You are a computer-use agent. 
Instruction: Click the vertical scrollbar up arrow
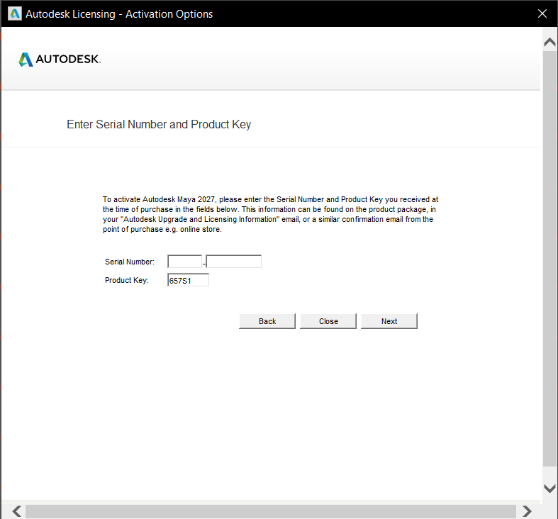pos(549,43)
